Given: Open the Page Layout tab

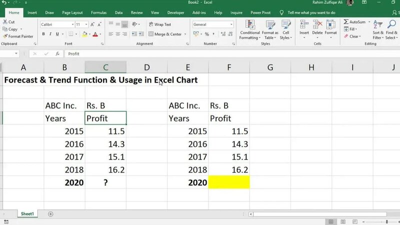Looking at the screenshot, I should pyautogui.click(x=72, y=12).
